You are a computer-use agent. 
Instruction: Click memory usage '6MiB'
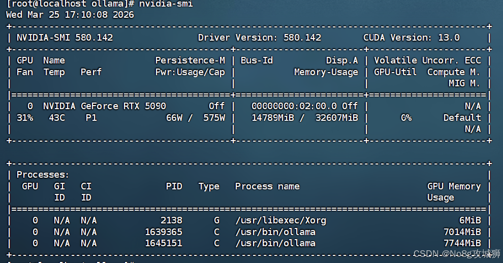tap(470, 220)
